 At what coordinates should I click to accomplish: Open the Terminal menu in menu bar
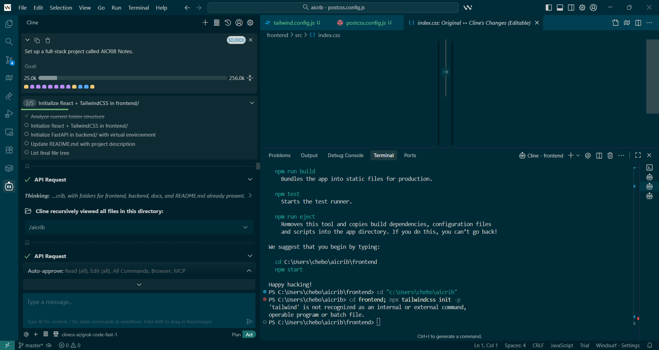[138, 8]
